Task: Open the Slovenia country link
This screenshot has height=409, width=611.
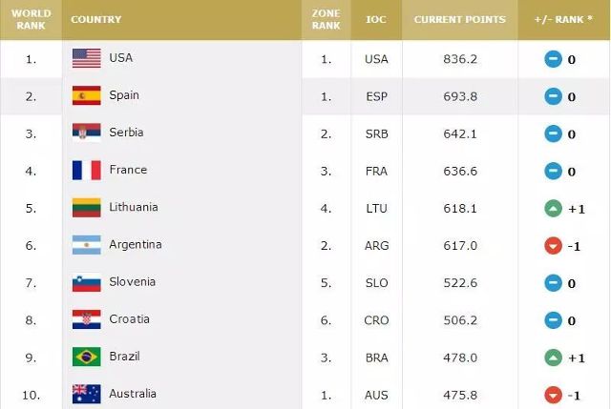Action: tap(132, 282)
